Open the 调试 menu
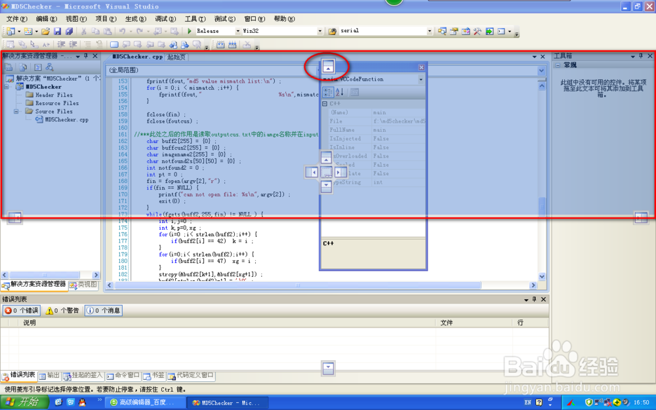The width and height of the screenshot is (656, 410). click(x=164, y=18)
